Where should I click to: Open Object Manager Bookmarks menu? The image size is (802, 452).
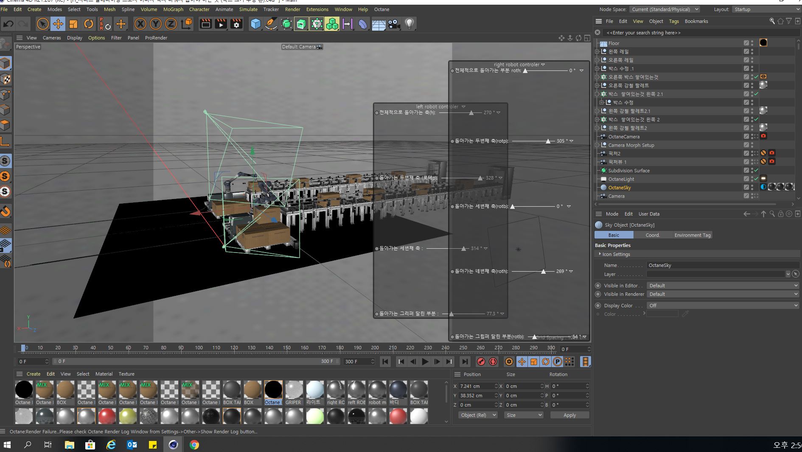pyautogui.click(x=696, y=21)
